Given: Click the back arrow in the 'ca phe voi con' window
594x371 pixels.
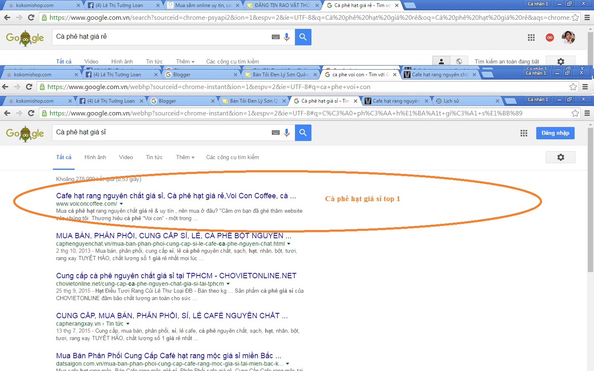Looking at the screenshot, I should (x=5, y=87).
